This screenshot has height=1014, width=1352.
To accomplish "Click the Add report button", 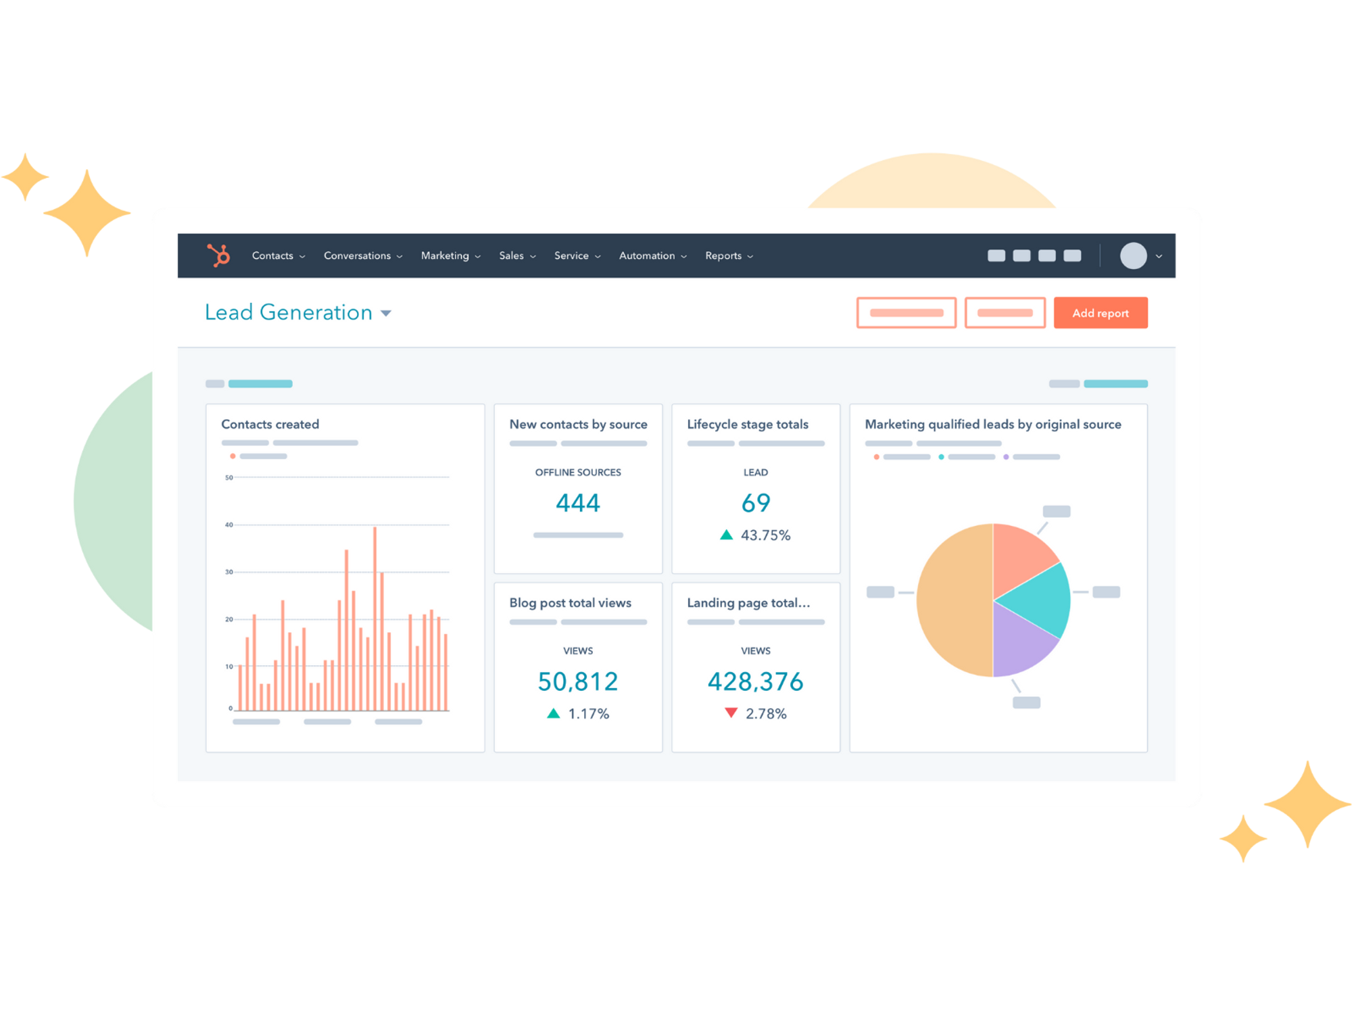I will (1100, 313).
